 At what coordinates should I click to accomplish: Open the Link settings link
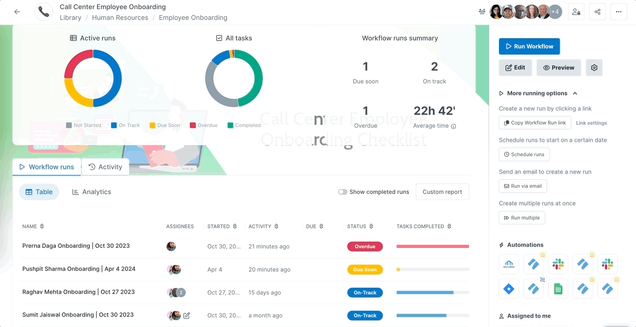[x=591, y=123]
